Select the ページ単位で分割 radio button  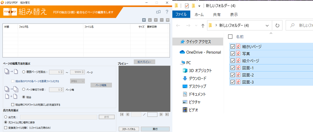[24, 90]
